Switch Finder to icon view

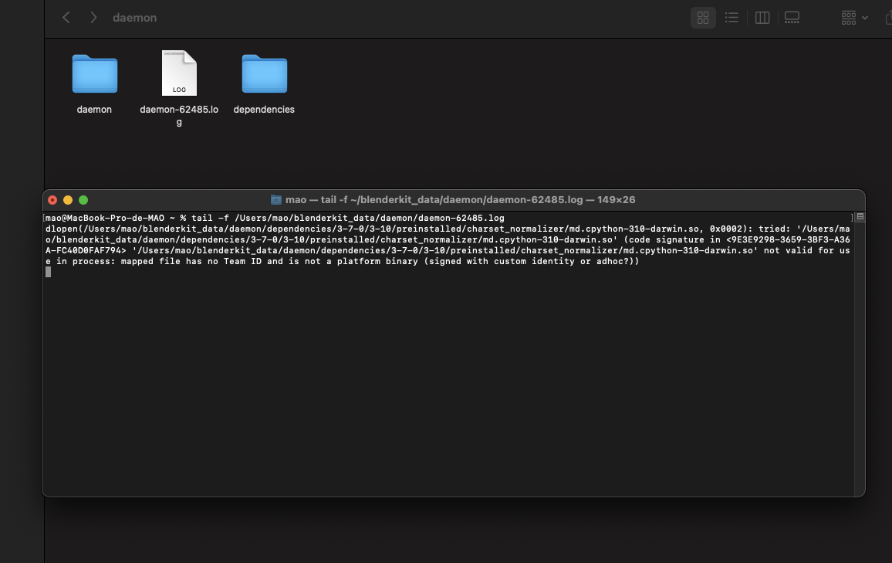point(703,17)
